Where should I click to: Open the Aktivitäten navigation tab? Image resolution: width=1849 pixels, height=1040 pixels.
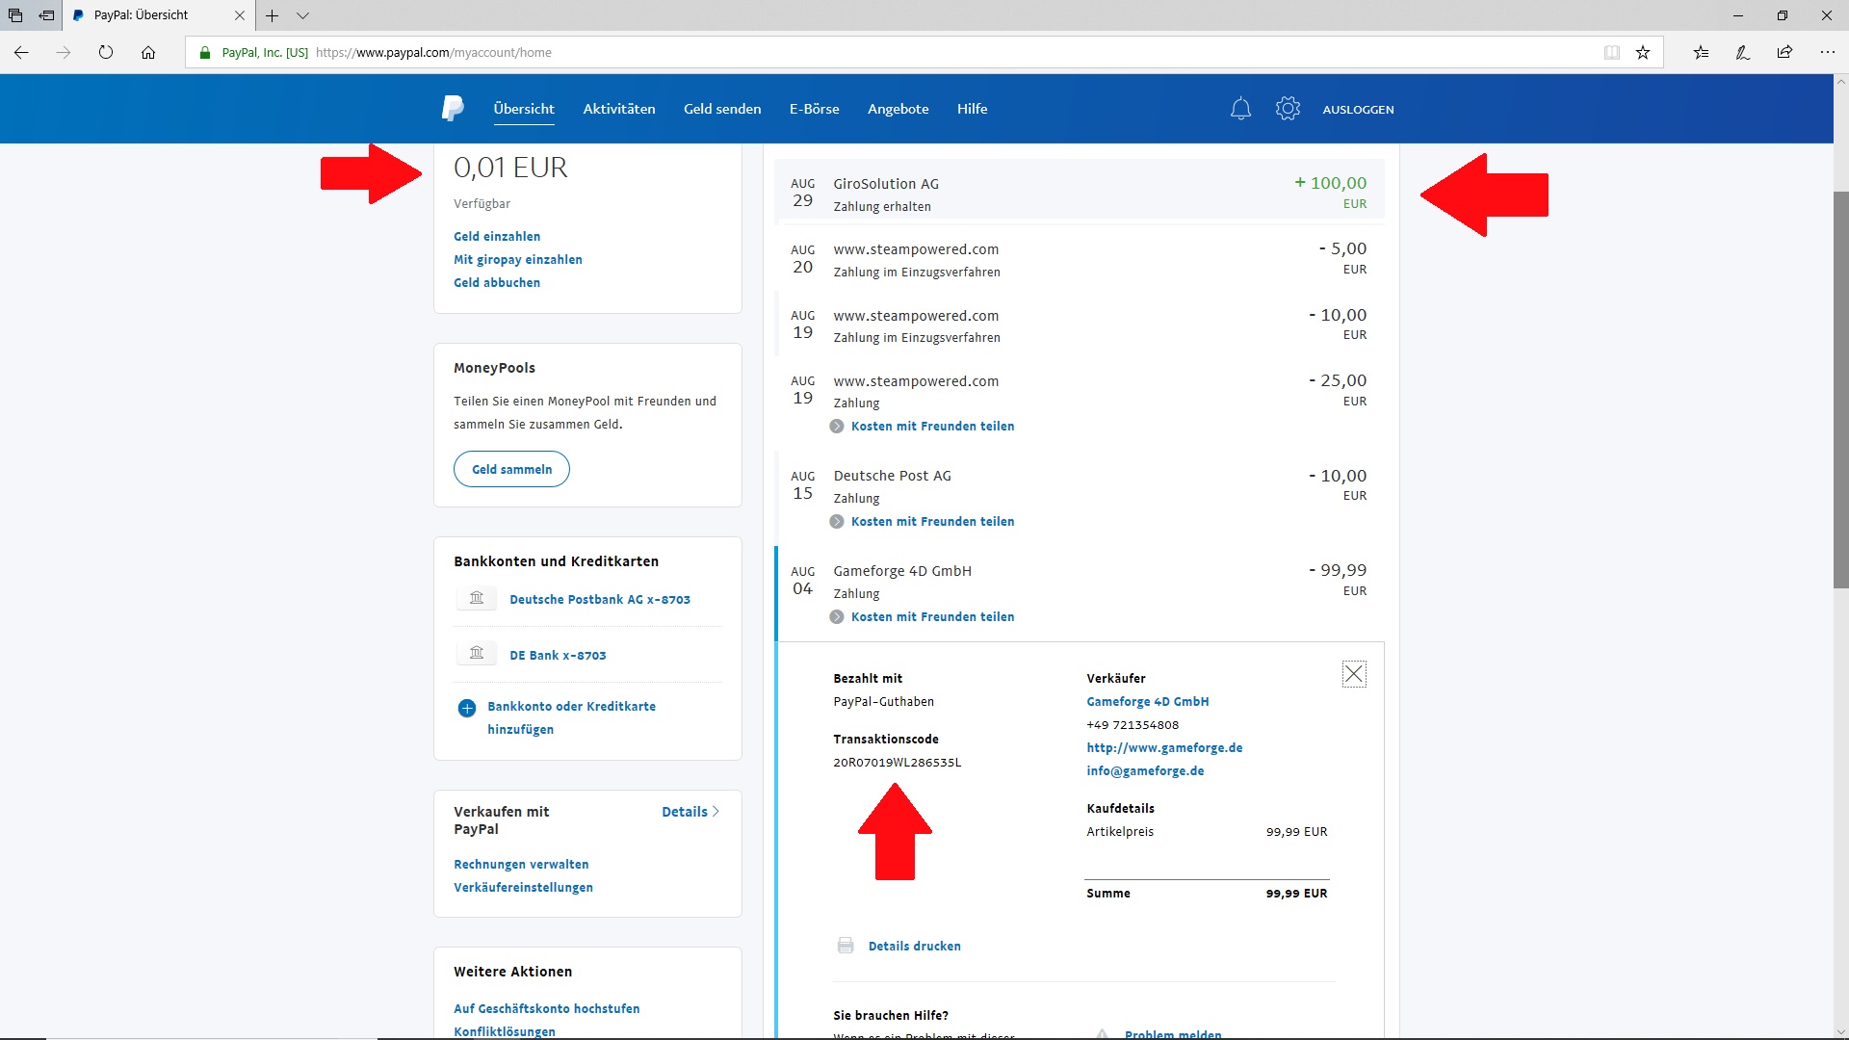619,109
